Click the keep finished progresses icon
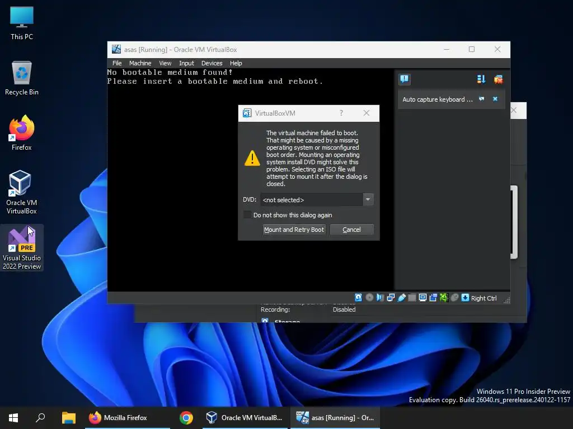The height and width of the screenshot is (429, 573). point(481,79)
